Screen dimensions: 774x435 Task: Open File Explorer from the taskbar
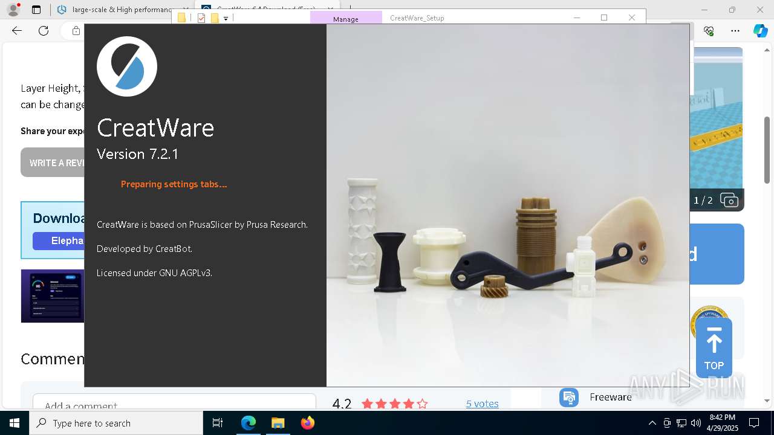click(278, 423)
